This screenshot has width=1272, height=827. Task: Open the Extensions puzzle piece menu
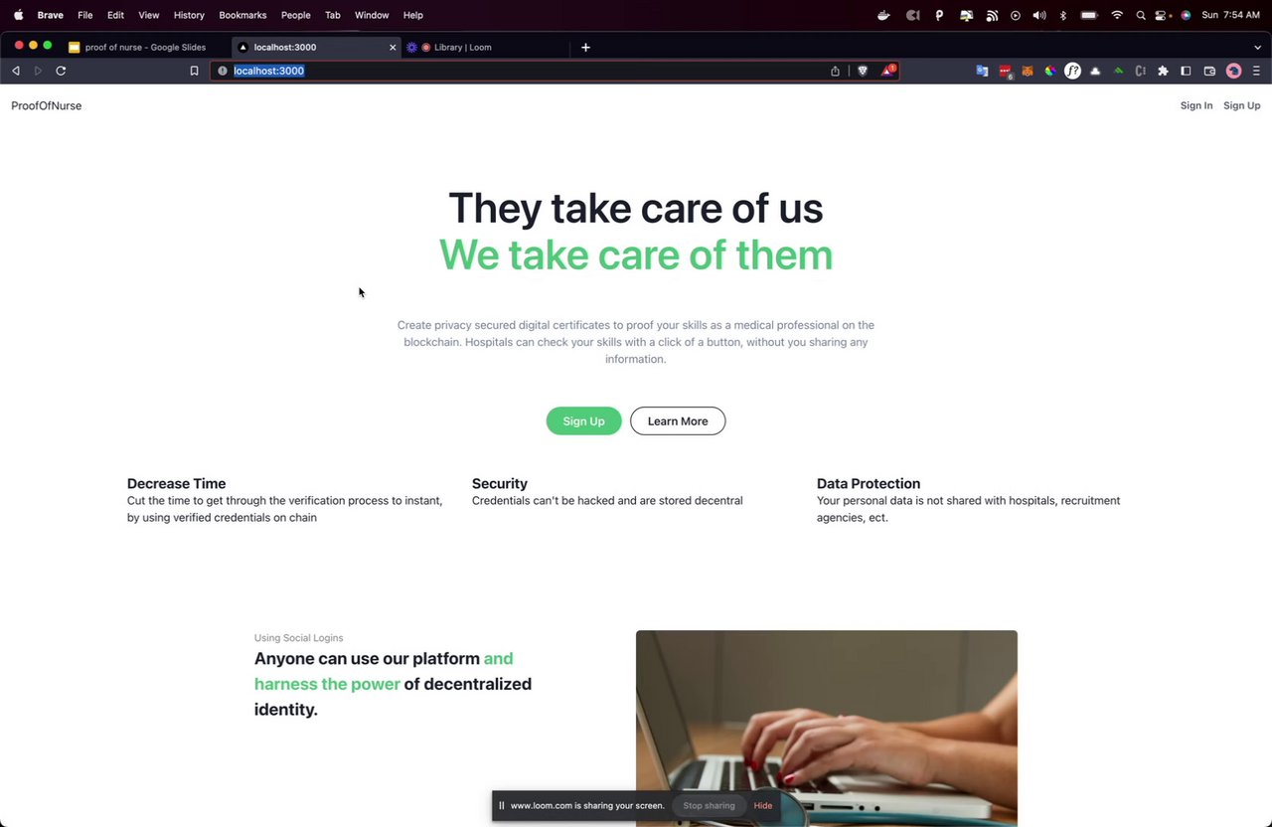click(x=1163, y=71)
